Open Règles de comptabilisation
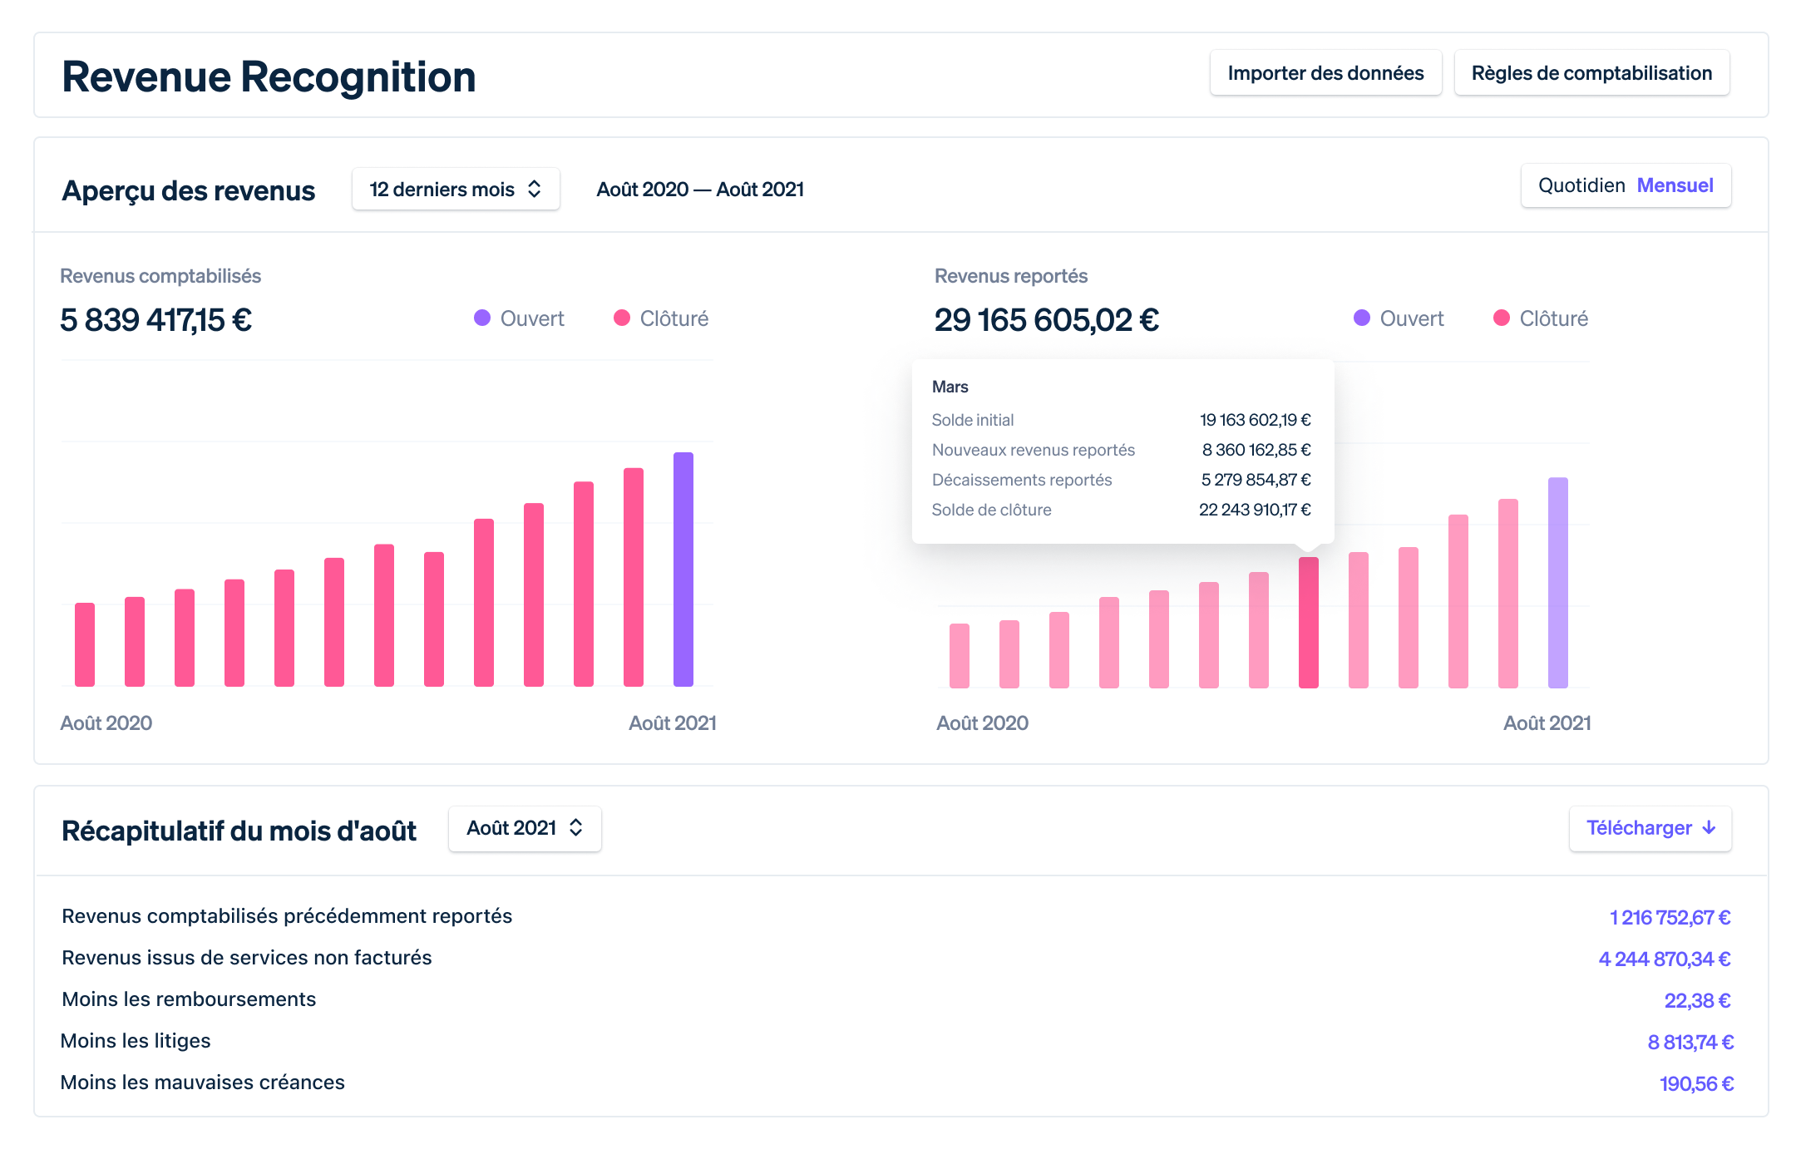This screenshot has width=1796, height=1154. tap(1591, 73)
